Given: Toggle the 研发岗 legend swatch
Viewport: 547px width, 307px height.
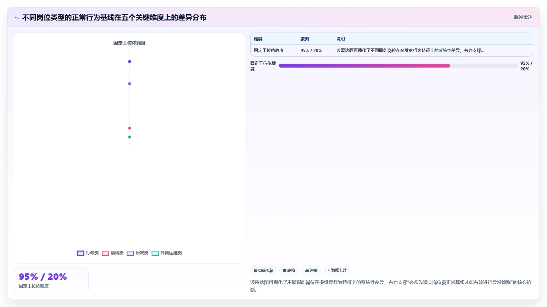Looking at the screenshot, I should [130, 253].
